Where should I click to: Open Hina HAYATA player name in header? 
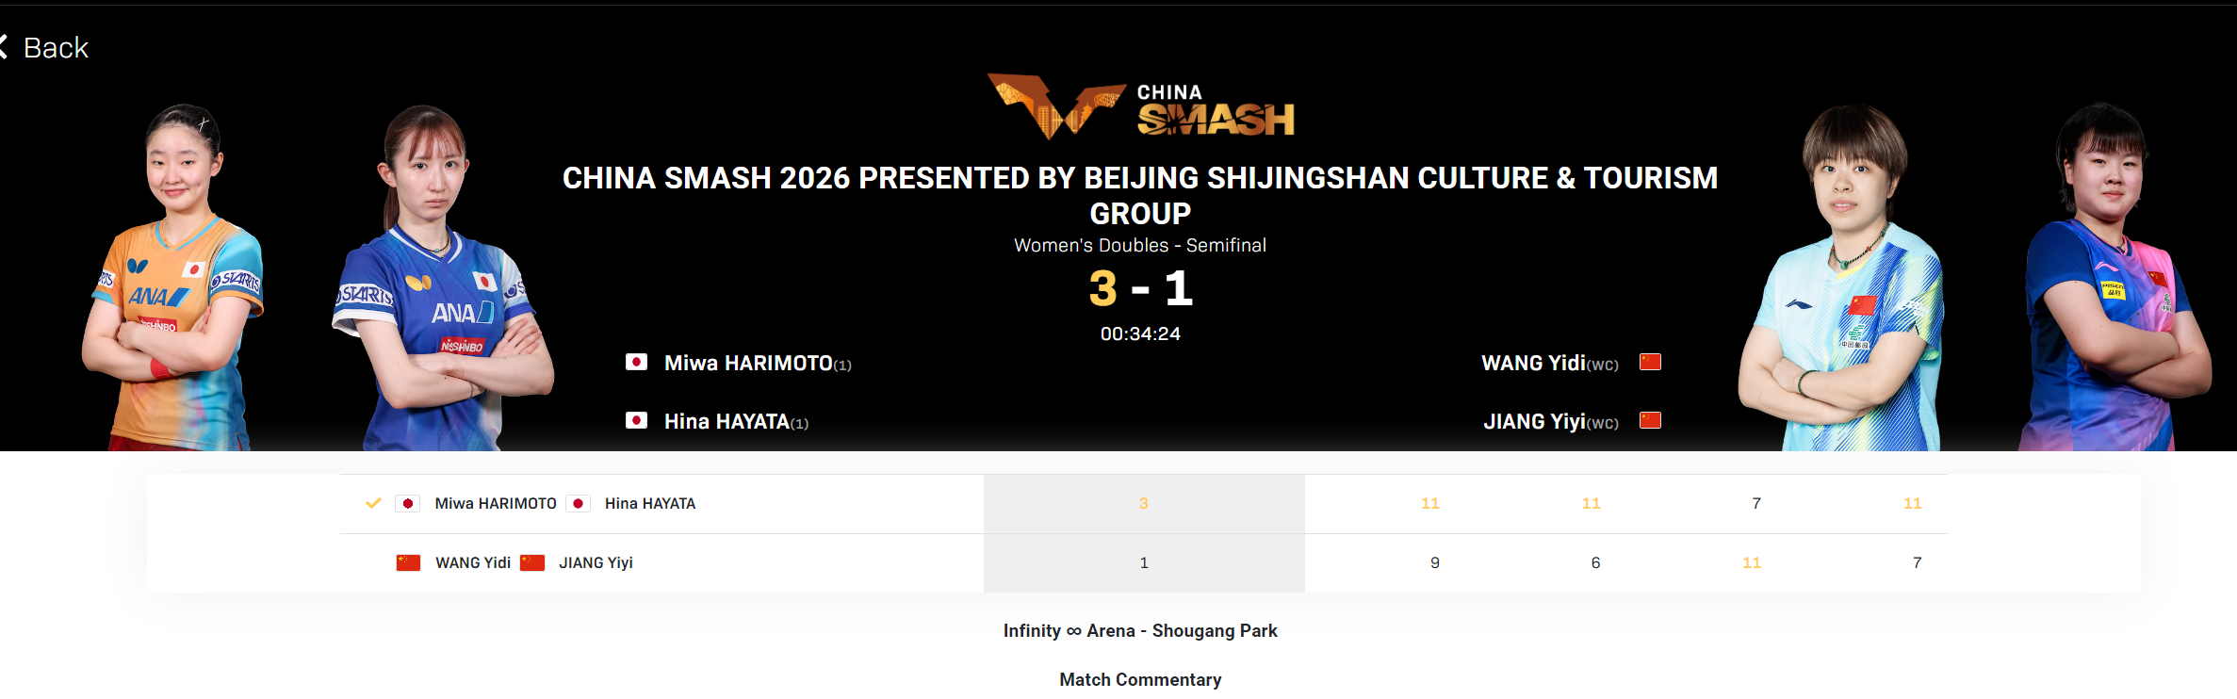727,421
